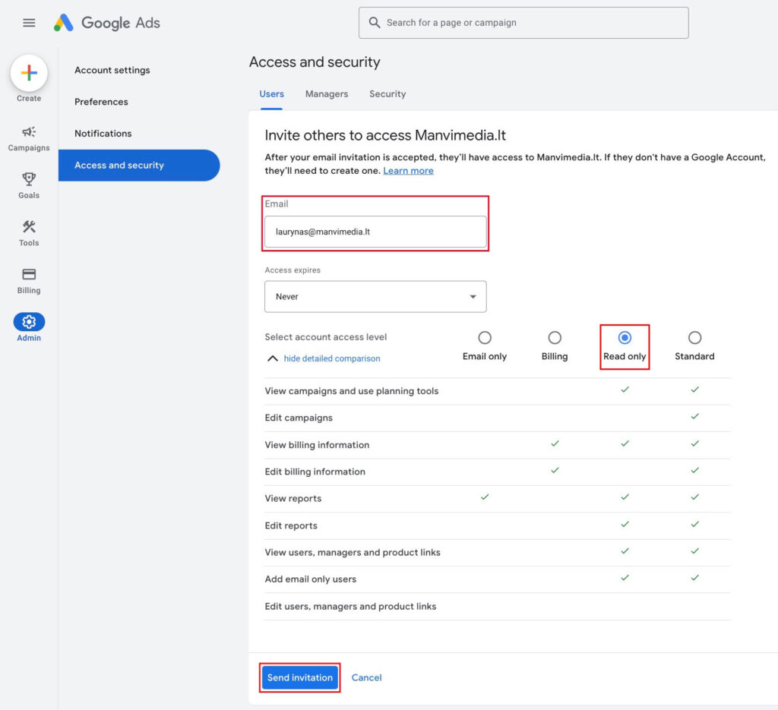This screenshot has width=778, height=710.
Task: Click View reports row label
Action: (293, 498)
